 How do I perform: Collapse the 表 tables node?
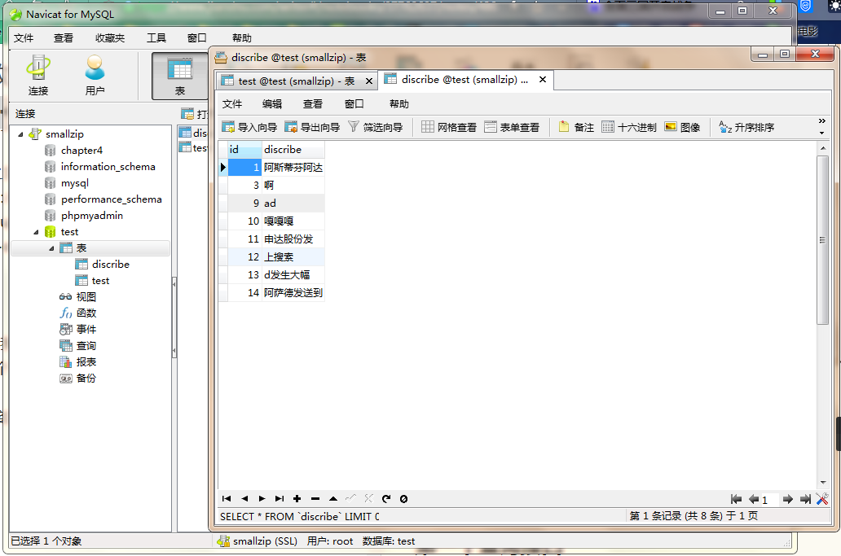coord(51,248)
